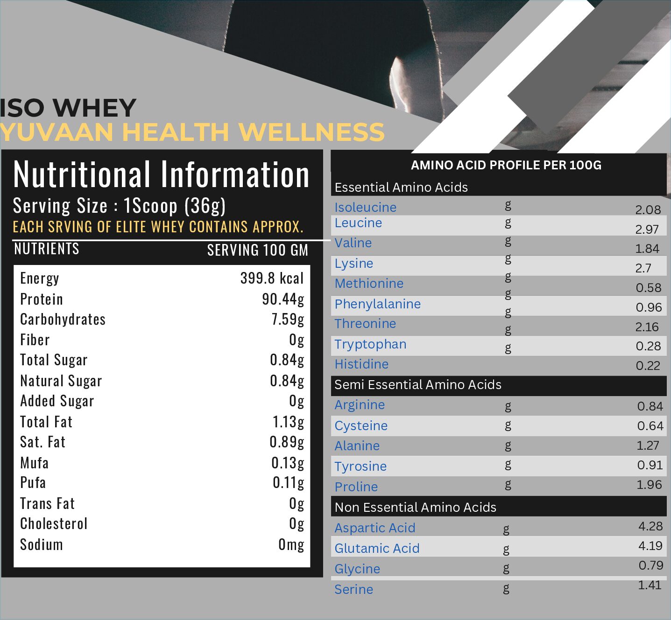Select the Cysteine row

(x=498, y=426)
